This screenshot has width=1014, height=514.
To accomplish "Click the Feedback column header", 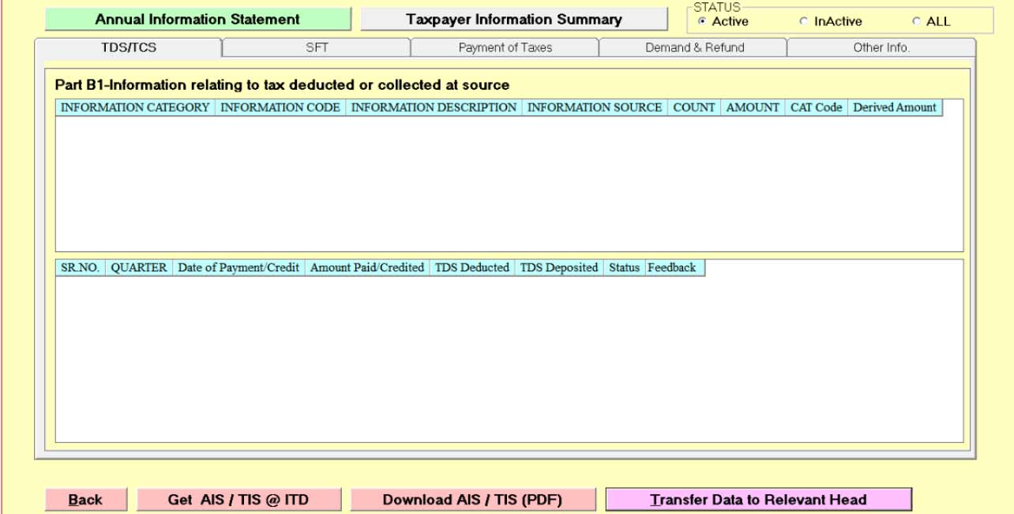I will pyautogui.click(x=672, y=268).
